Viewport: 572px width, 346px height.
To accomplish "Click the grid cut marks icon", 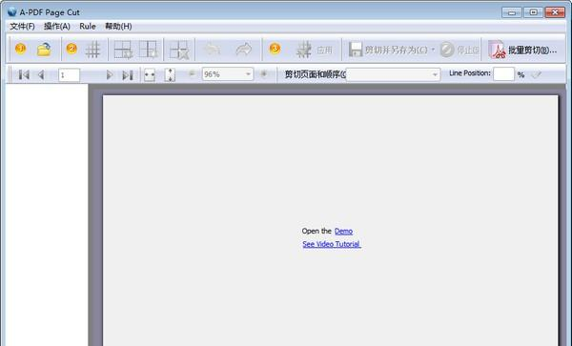I will pyautogui.click(x=92, y=50).
